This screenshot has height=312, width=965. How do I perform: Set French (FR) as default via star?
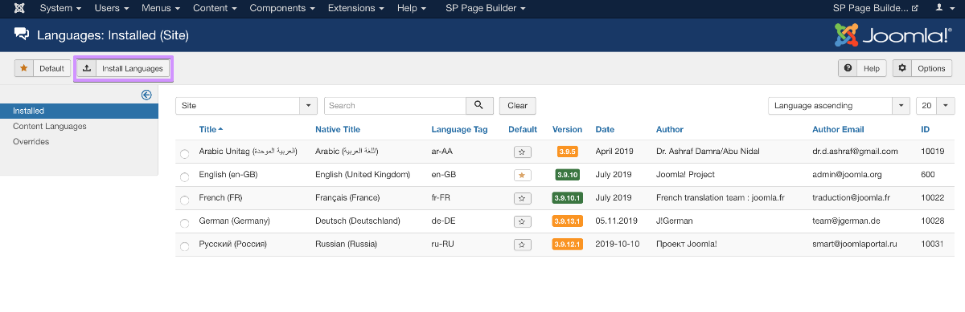(522, 198)
